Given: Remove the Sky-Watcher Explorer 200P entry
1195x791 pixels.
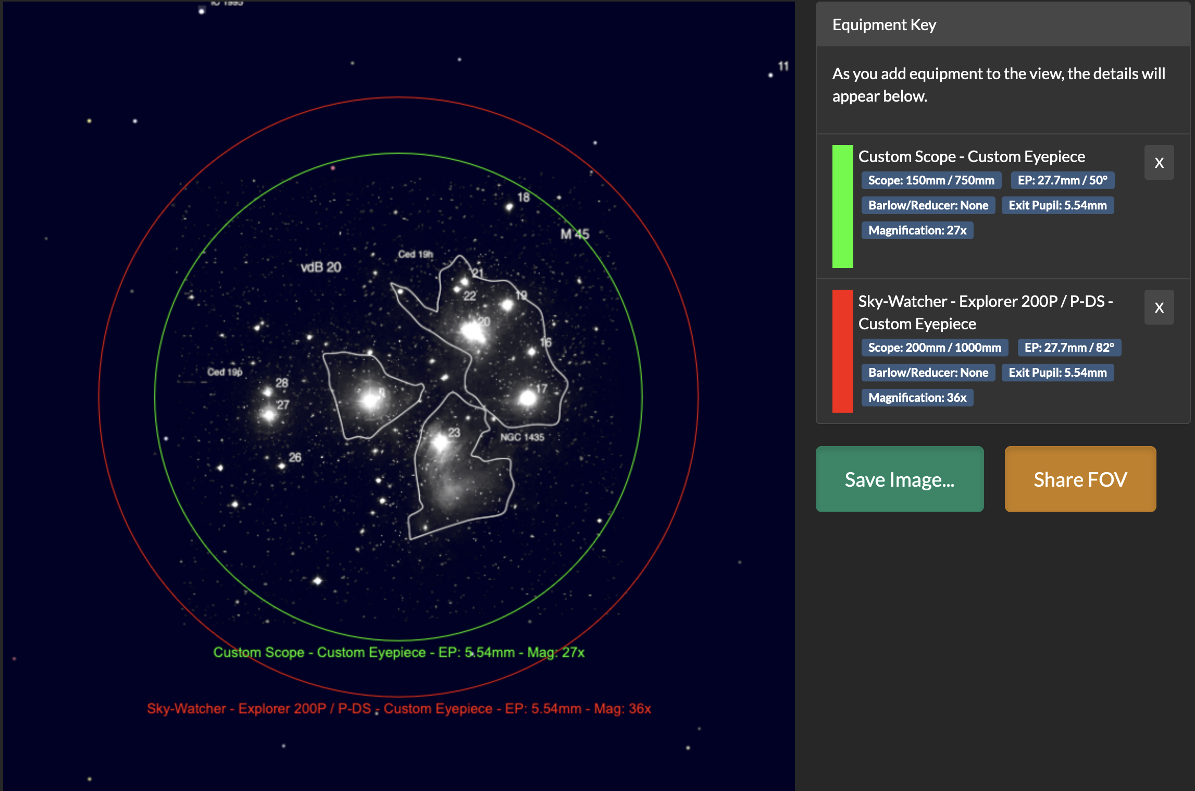Looking at the screenshot, I should (1159, 307).
